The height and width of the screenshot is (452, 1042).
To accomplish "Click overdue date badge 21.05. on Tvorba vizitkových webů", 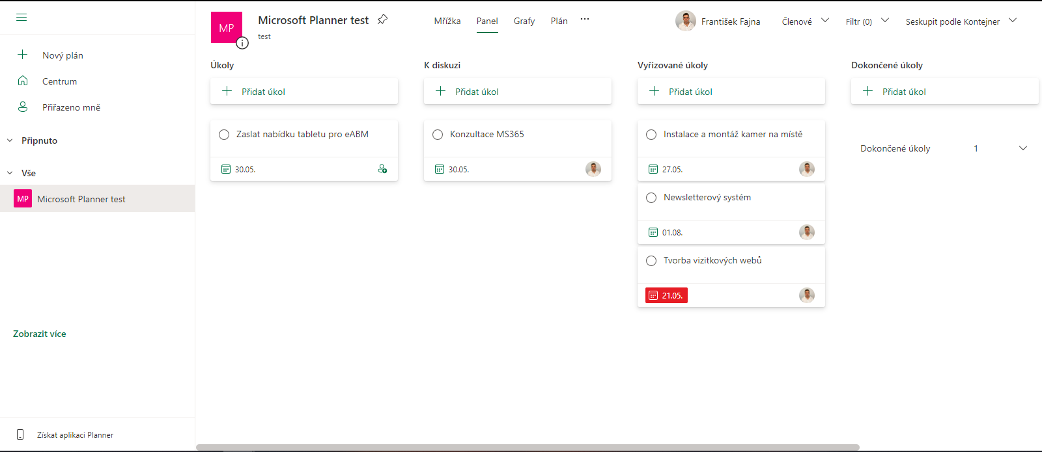I will (x=666, y=295).
